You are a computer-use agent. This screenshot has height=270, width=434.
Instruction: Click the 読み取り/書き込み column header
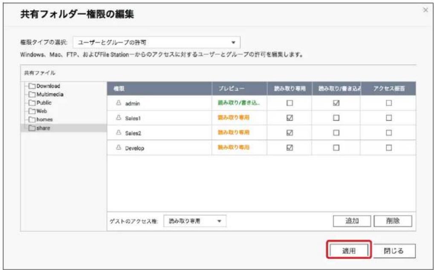[x=336, y=89]
